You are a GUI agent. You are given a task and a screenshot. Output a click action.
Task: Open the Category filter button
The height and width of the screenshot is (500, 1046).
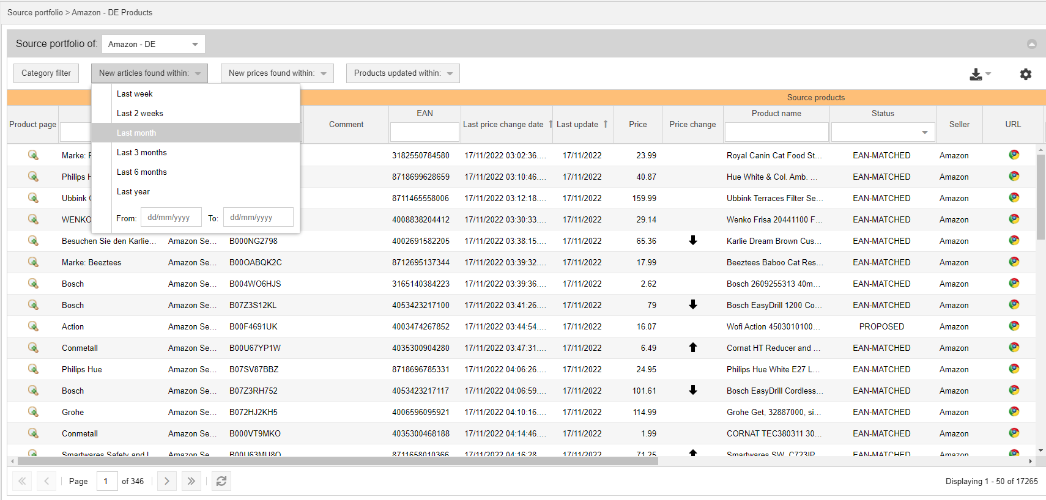coord(46,73)
